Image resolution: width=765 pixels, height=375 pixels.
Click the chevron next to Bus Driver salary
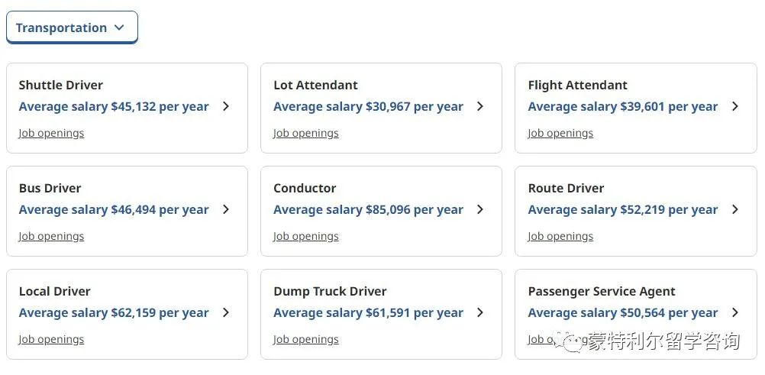pyautogui.click(x=226, y=209)
